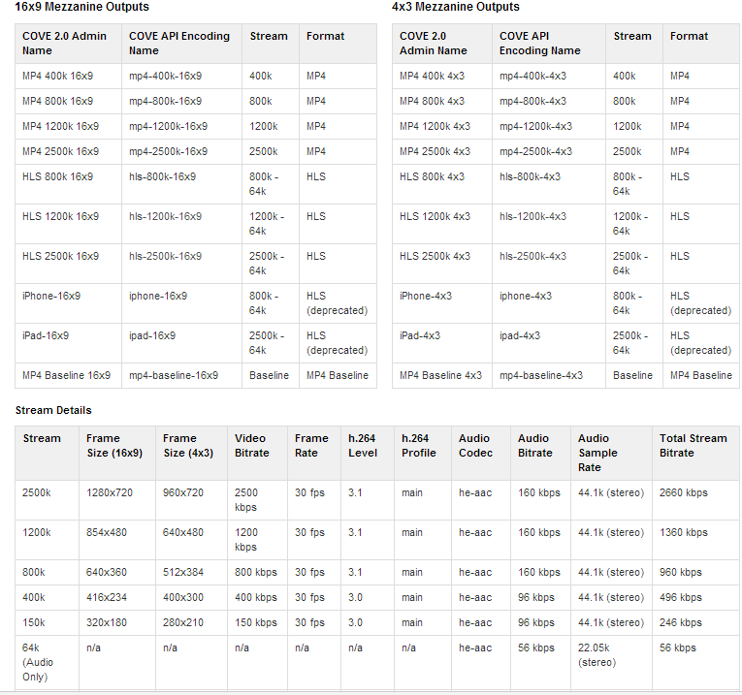The height and width of the screenshot is (695, 742).
Task: Click the 'Stream Details' heading
Action: click(53, 410)
